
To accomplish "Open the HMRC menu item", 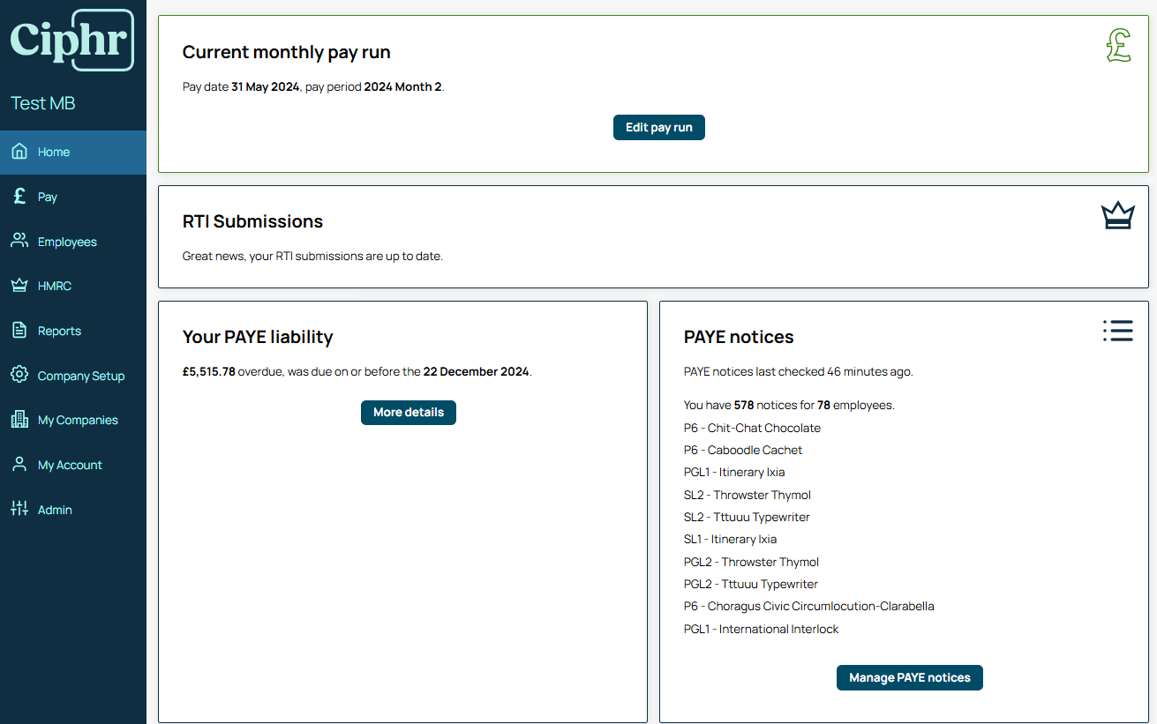I will 73,286.
